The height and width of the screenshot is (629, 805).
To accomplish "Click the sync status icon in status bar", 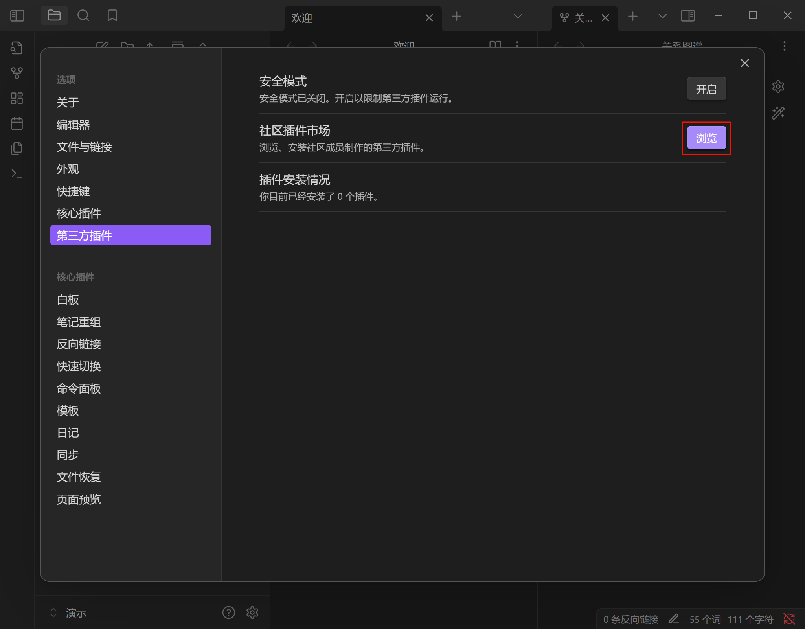I will pyautogui.click(x=789, y=619).
